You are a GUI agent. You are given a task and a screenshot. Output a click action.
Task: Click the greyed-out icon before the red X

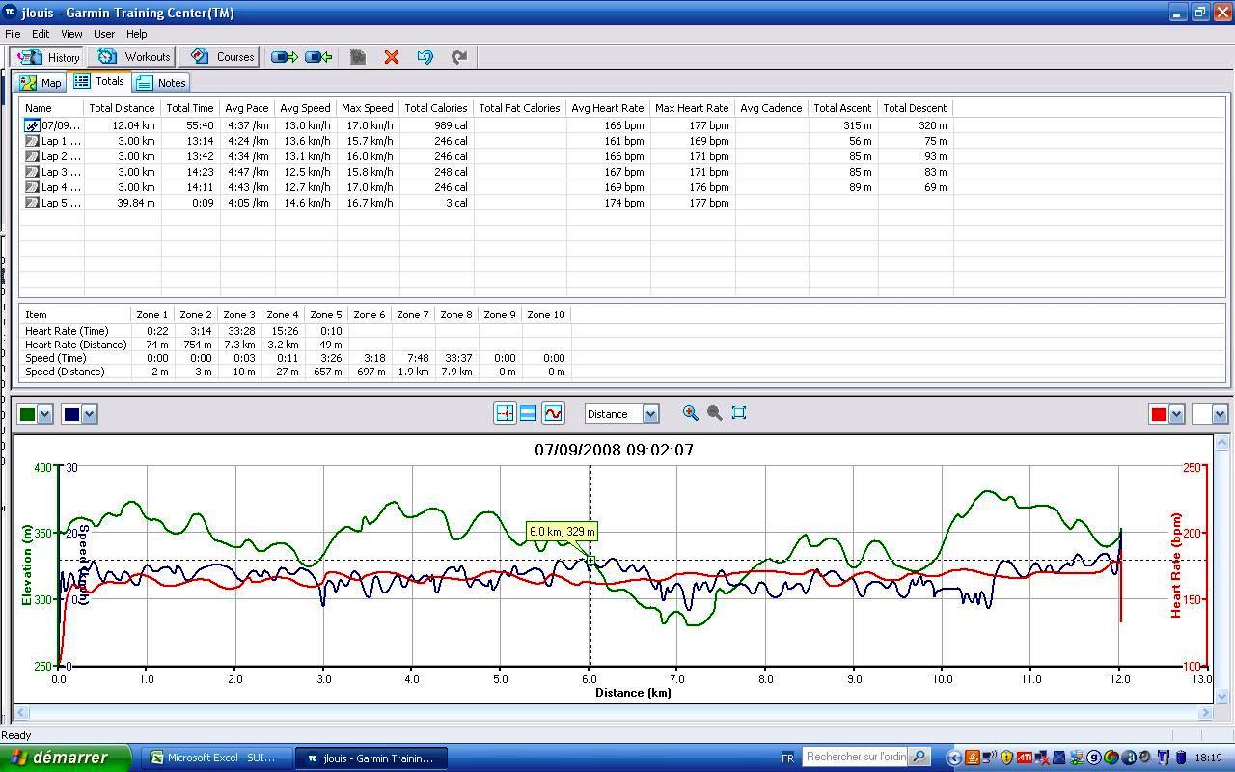tap(358, 57)
